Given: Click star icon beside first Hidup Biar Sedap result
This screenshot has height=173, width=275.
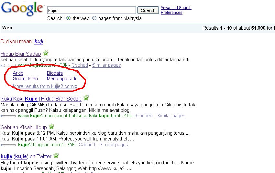Looking at the screenshot, I should [x=46, y=53].
